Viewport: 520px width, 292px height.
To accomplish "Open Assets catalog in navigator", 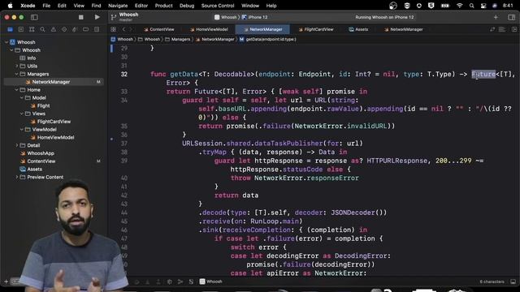I will click(31, 170).
